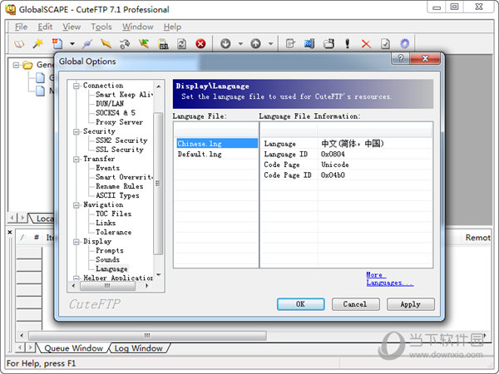Viewport: 499px width, 374px height.
Task: Open the Site Manager book icon
Action: 19,43
